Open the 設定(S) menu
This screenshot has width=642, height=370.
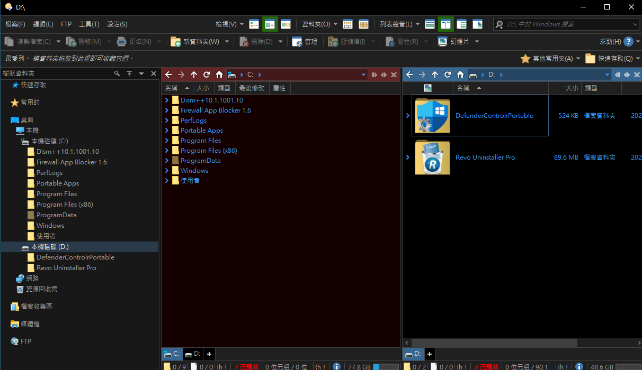coord(117,24)
